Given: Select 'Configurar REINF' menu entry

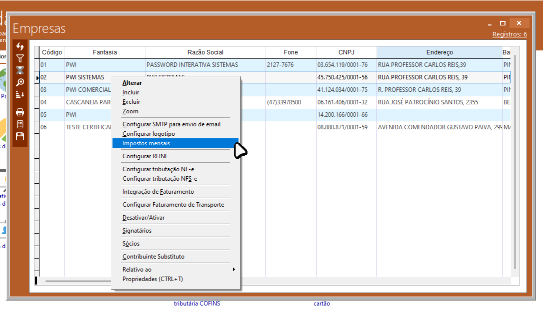Looking at the screenshot, I should click(145, 156).
